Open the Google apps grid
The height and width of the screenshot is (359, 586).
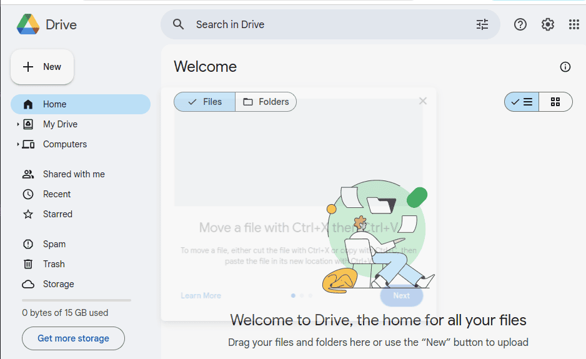click(574, 24)
